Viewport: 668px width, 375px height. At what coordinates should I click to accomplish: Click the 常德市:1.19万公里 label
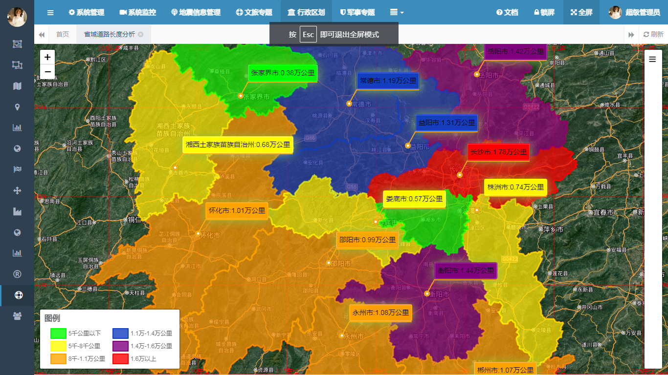[388, 81]
